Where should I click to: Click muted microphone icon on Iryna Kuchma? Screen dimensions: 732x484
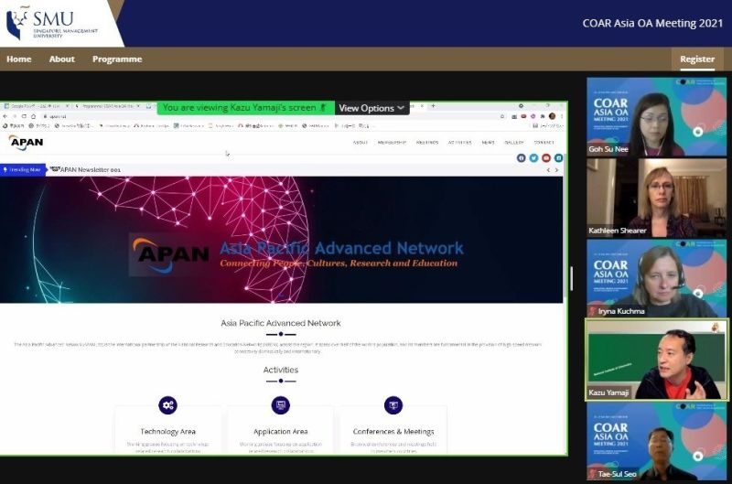pyautogui.click(x=592, y=311)
